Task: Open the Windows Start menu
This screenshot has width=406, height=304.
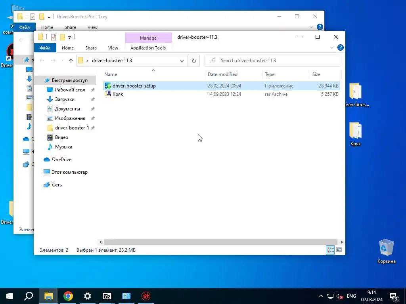Action: tap(10, 296)
